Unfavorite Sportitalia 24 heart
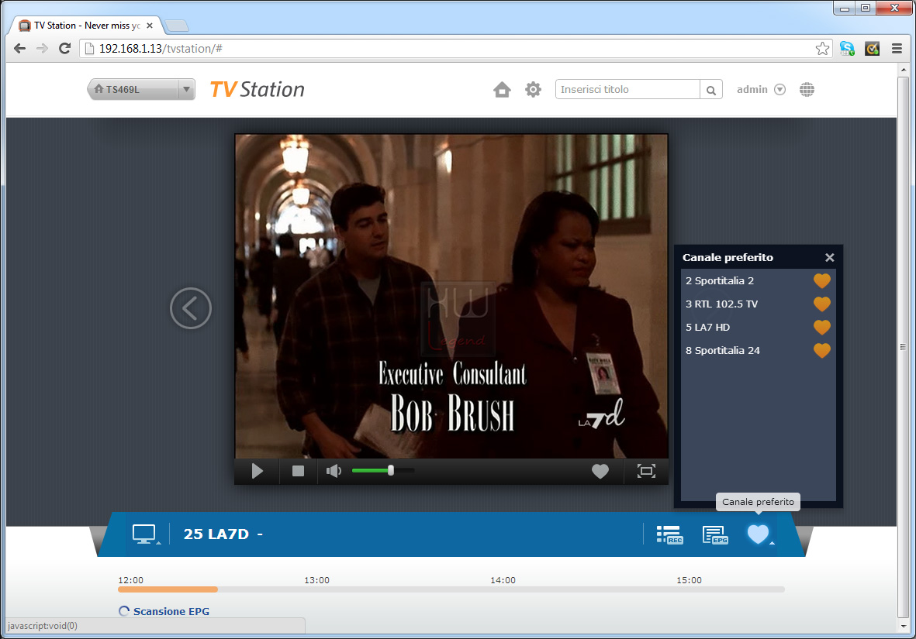 pyautogui.click(x=822, y=351)
